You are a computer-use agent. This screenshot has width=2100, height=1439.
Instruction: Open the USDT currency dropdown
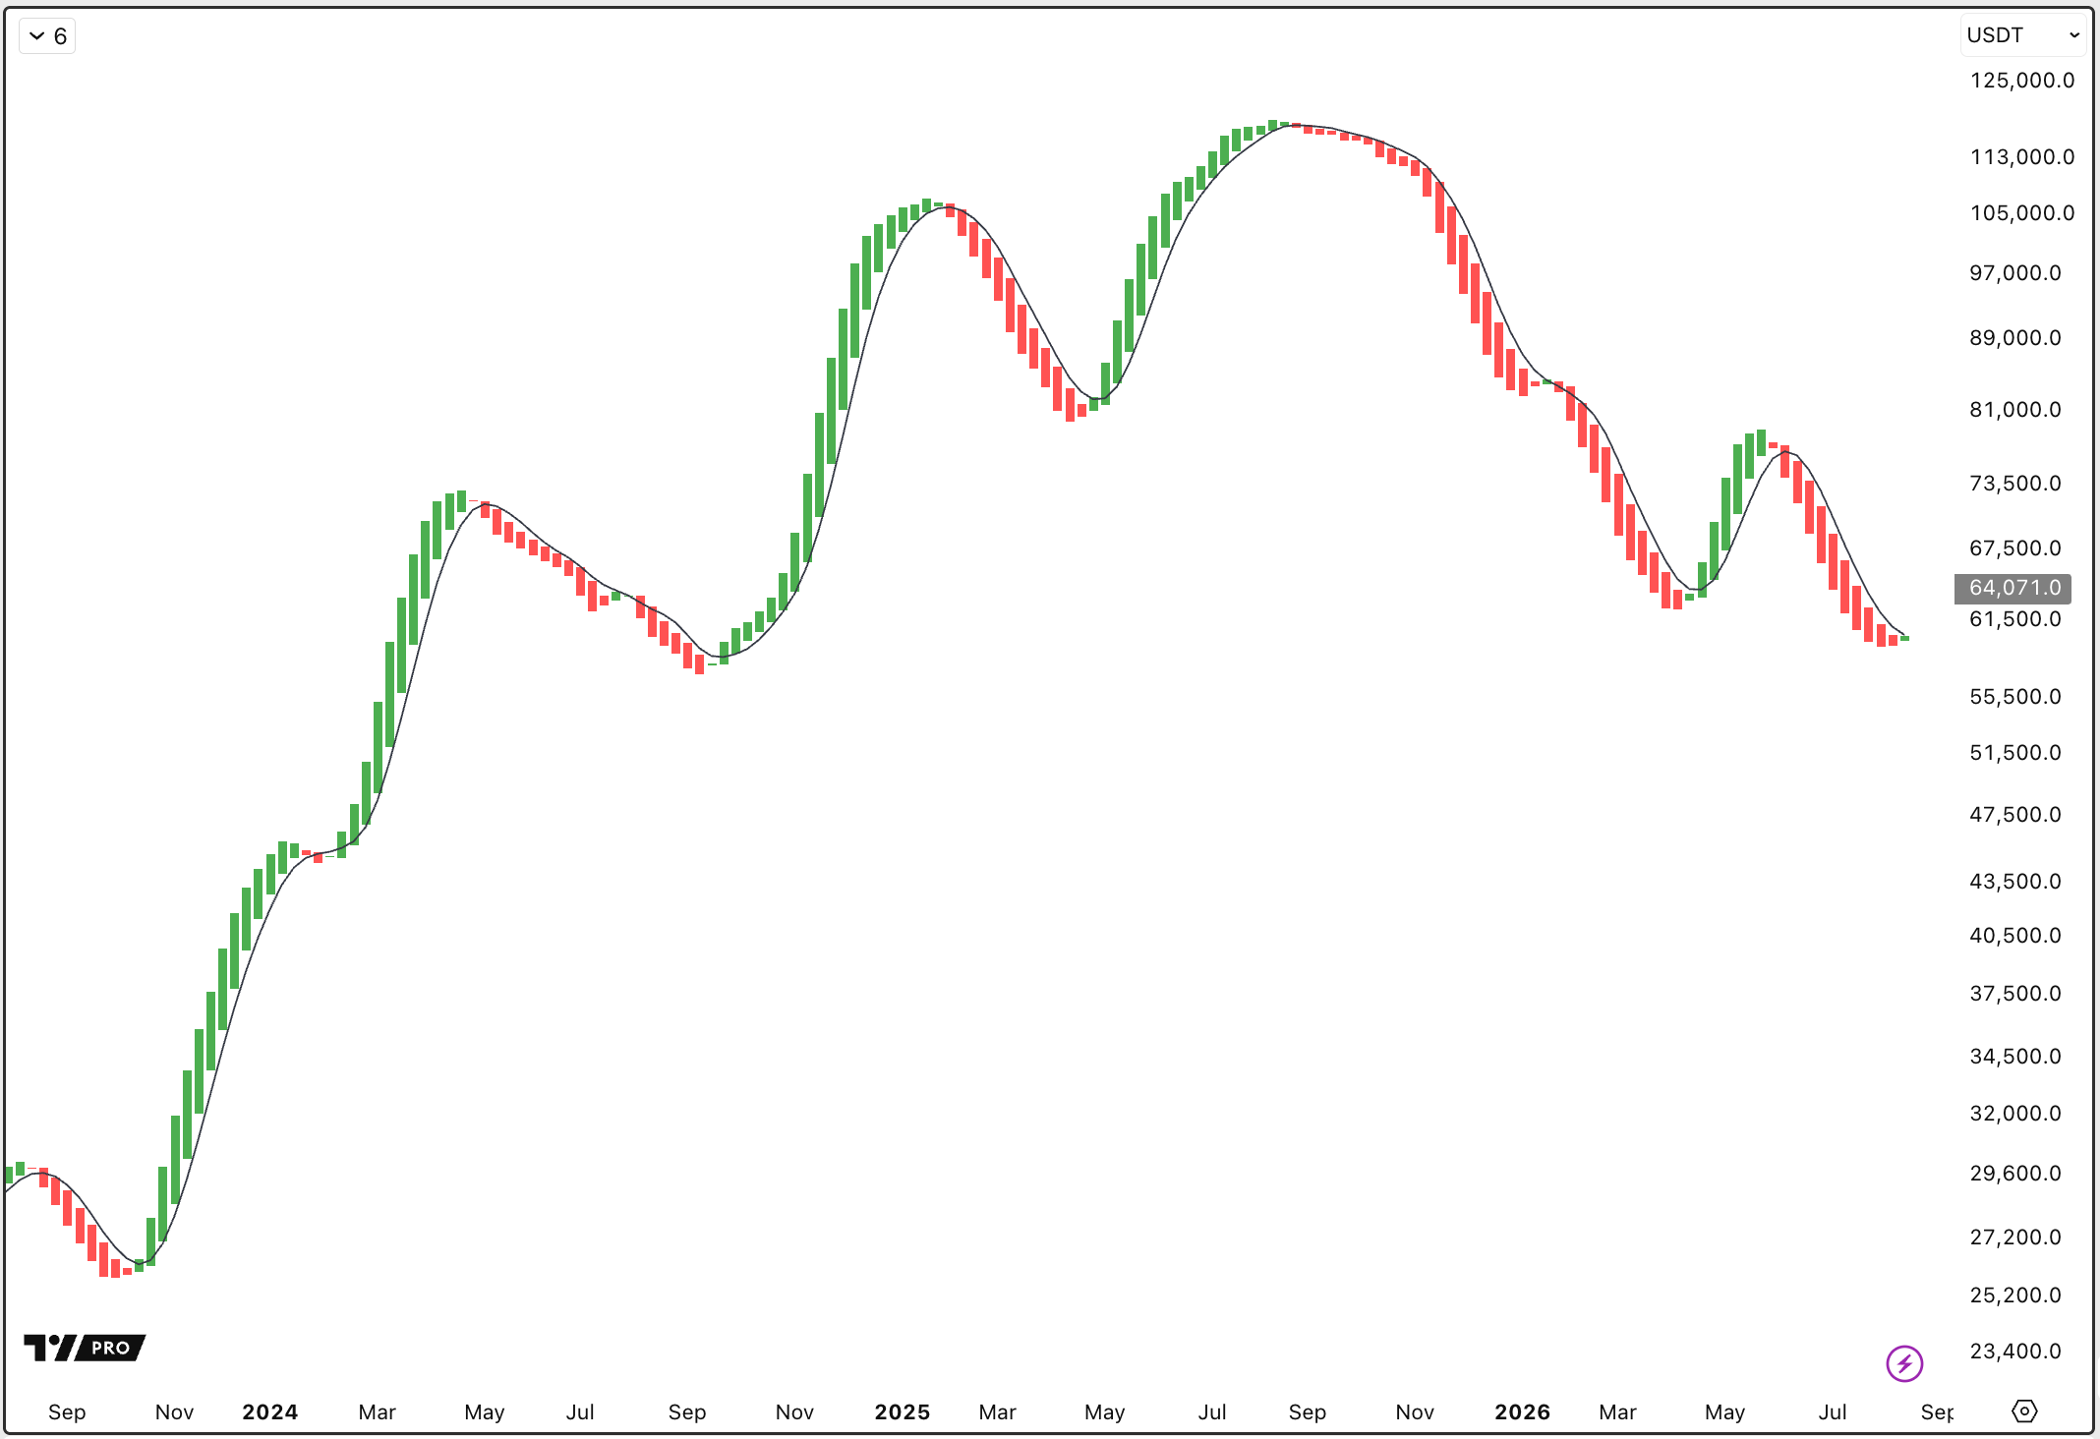pyautogui.click(x=2023, y=35)
